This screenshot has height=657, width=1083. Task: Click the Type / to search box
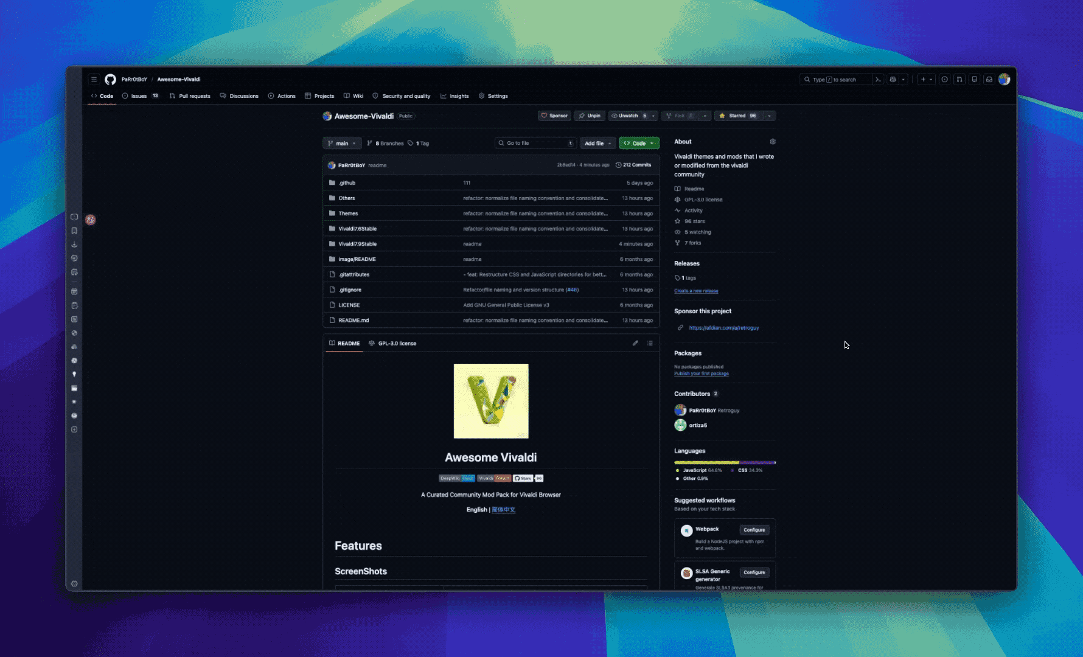(836, 79)
